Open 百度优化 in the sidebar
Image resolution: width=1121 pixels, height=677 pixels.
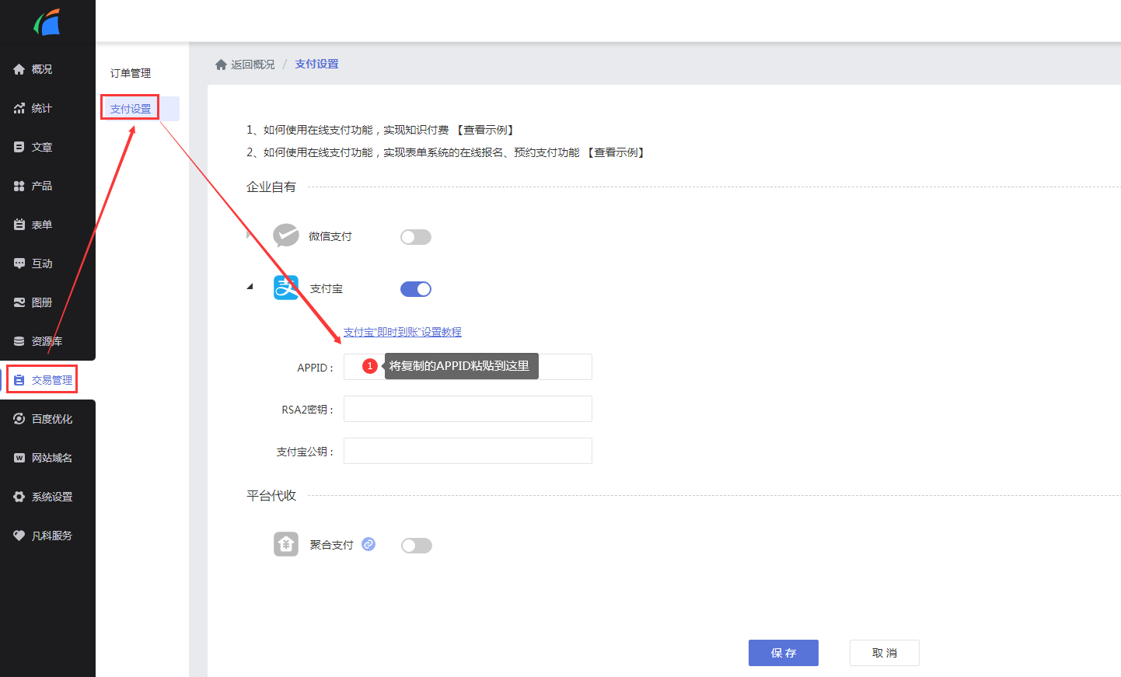point(51,419)
